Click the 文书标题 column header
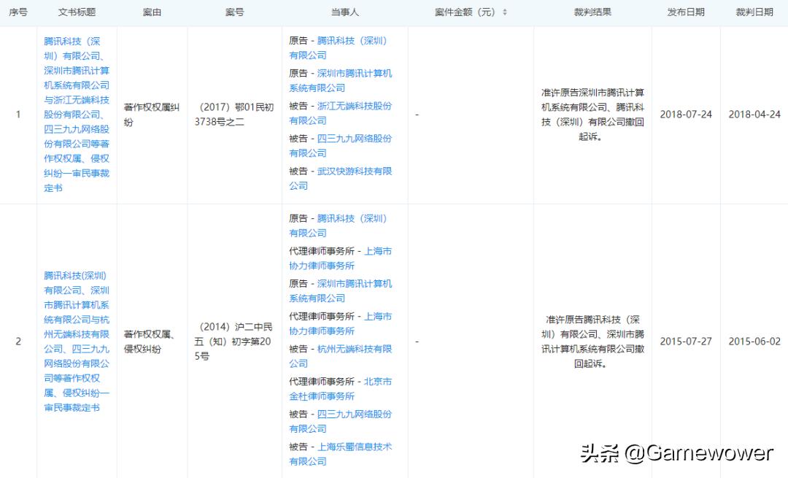 (76, 12)
